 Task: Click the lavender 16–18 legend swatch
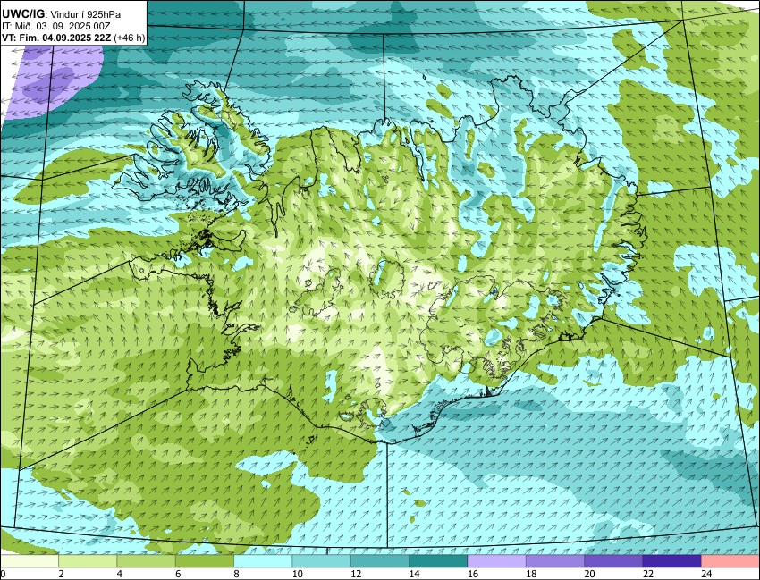497,561
